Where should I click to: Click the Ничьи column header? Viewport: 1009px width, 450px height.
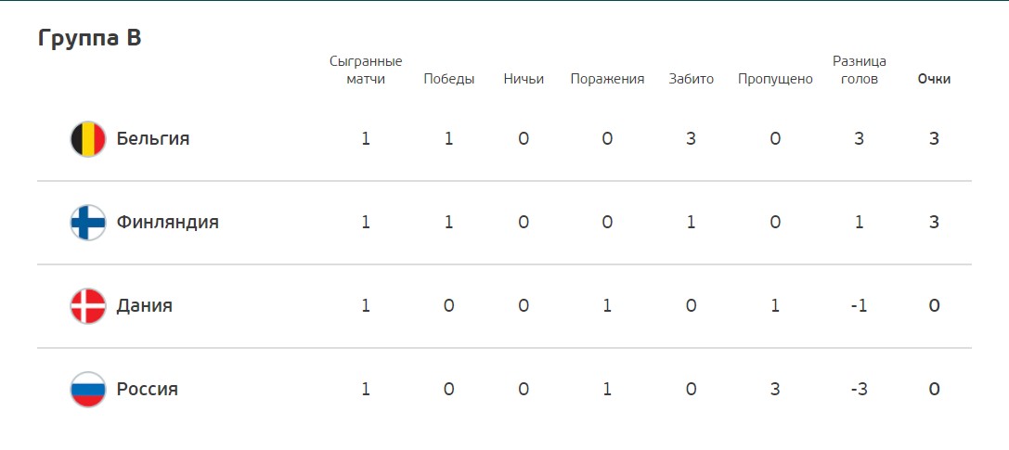pyautogui.click(x=524, y=79)
